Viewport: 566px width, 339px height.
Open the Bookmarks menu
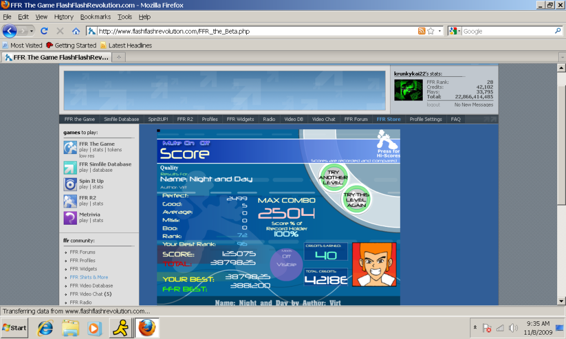click(x=95, y=17)
